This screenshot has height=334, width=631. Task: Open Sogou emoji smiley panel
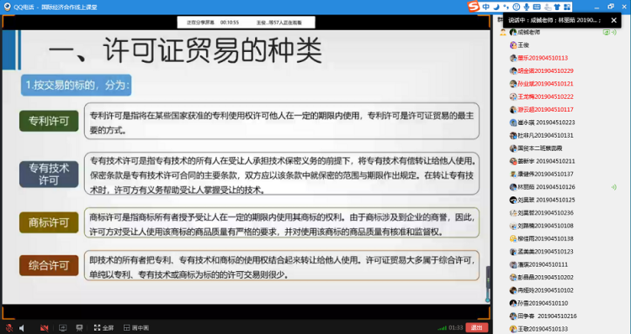[517, 7]
